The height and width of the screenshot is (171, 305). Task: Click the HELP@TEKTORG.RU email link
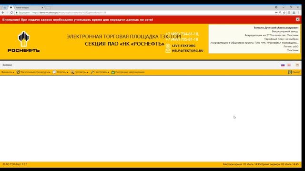pyautogui.click(x=187, y=51)
